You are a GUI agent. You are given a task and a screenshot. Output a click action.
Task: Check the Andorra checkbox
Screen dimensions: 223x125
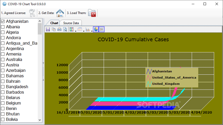click(x=3, y=38)
